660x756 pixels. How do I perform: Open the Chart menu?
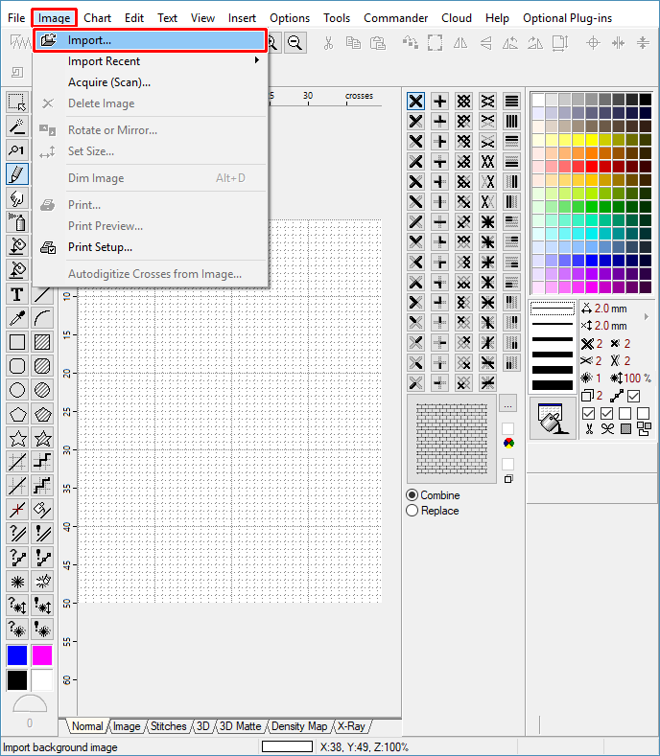point(98,18)
